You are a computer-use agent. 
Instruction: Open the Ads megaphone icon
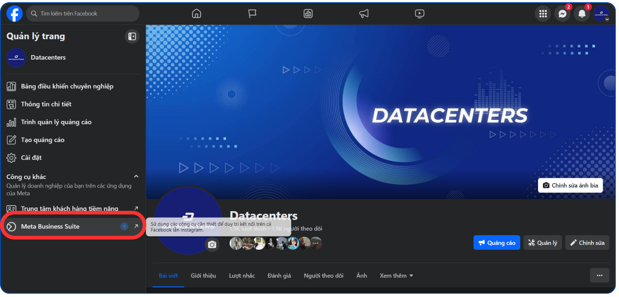click(364, 14)
